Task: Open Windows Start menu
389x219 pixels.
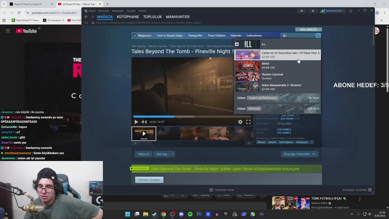Action: [128, 214]
